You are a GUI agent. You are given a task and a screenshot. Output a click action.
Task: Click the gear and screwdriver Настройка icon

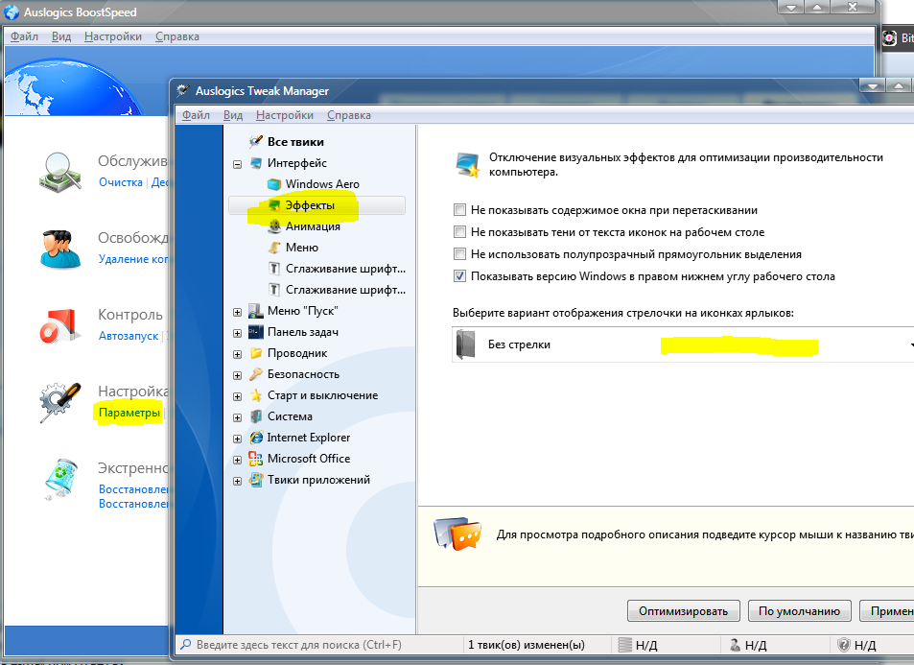point(60,402)
